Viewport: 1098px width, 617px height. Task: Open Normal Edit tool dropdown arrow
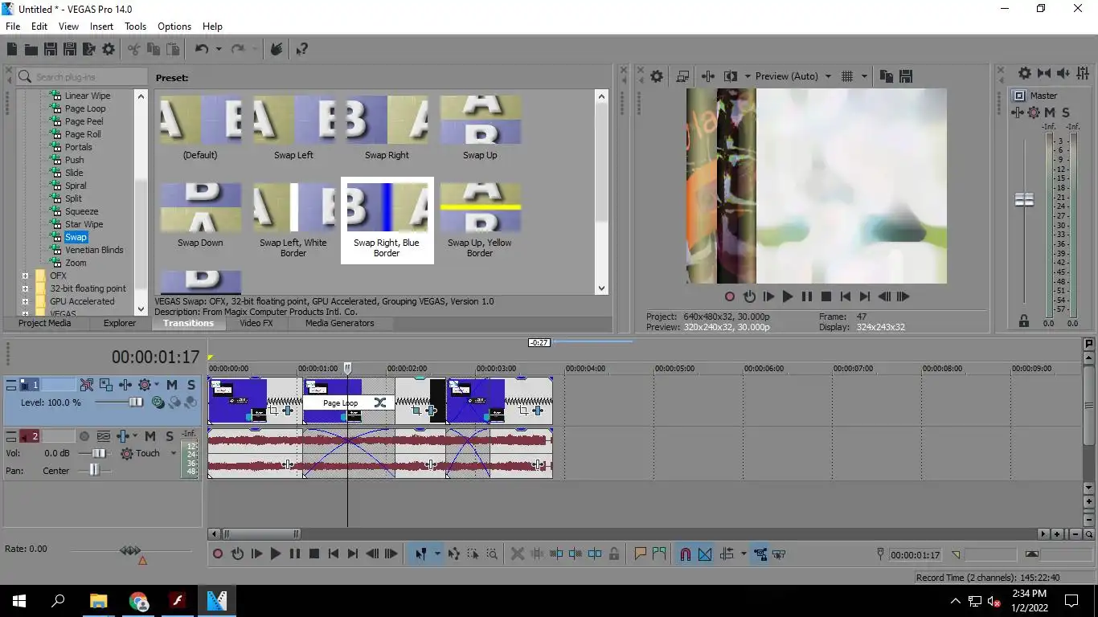click(437, 554)
